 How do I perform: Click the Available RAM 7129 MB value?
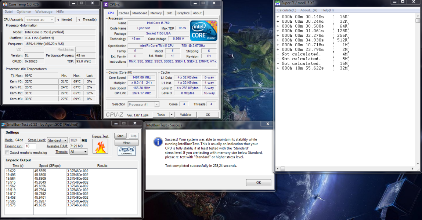(x=76, y=146)
